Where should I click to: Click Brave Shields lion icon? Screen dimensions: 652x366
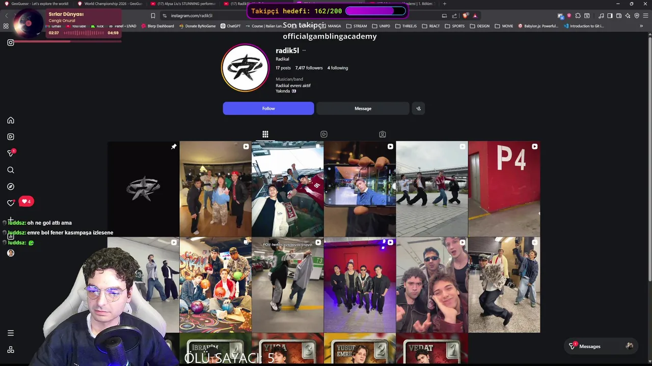point(465,16)
